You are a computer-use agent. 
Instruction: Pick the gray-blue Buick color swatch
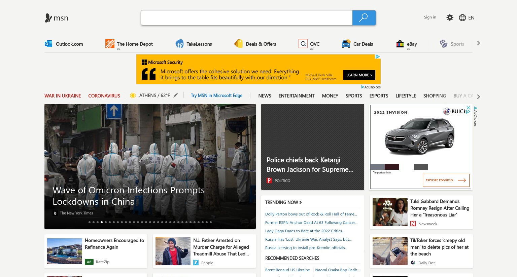(x=377, y=167)
